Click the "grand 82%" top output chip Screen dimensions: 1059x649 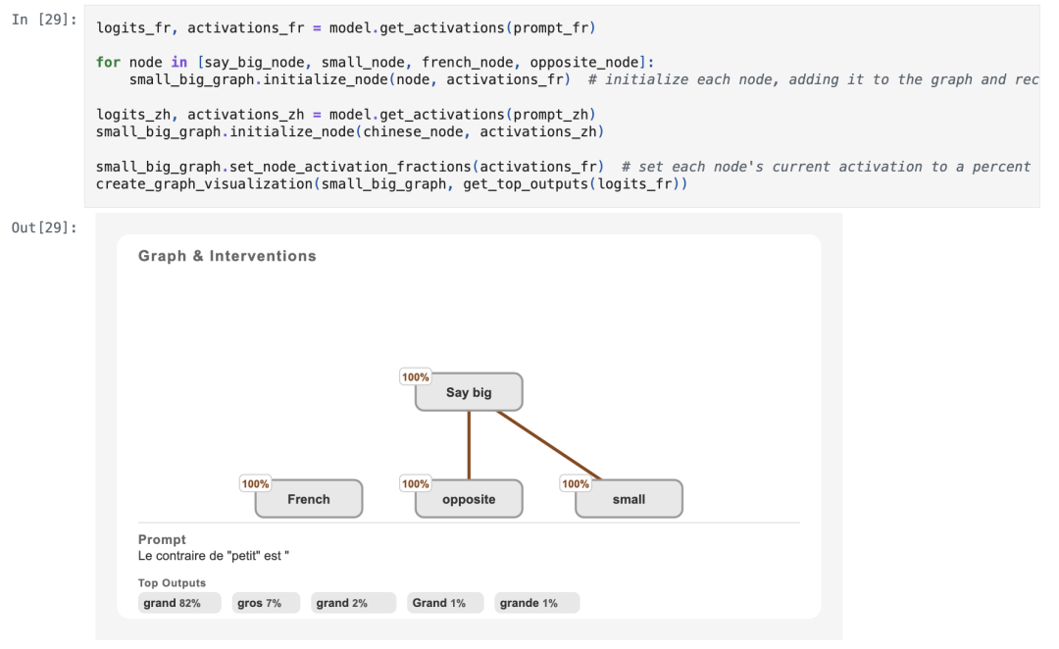179,603
